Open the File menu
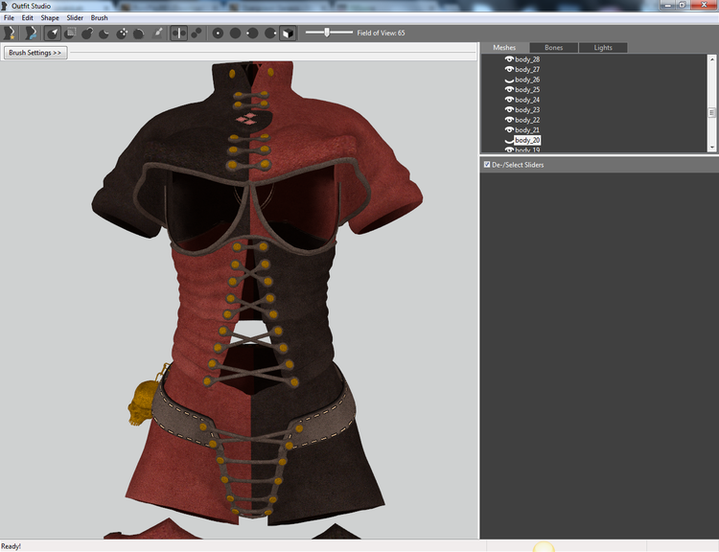Screen dimensions: 719x552 9,18
